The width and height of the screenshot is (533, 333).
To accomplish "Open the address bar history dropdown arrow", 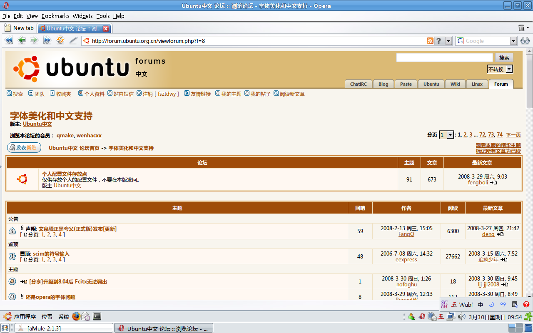I will click(x=448, y=41).
